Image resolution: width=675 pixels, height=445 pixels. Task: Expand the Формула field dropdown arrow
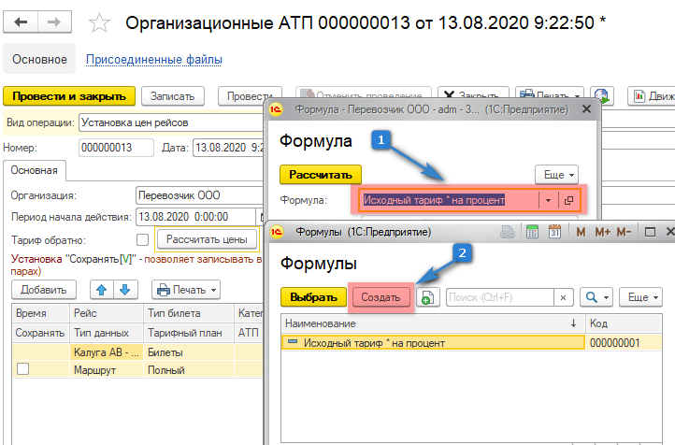point(547,200)
